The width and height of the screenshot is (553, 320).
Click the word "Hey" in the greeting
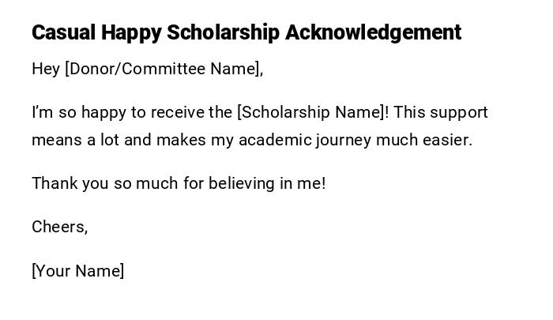pyautogui.click(x=46, y=69)
